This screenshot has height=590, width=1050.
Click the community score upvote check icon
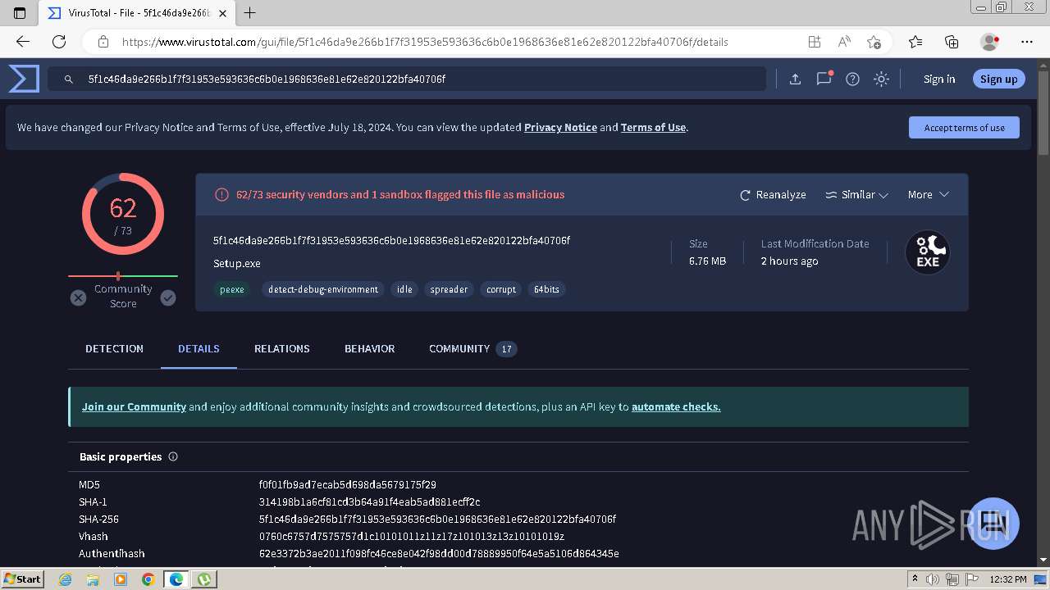tap(168, 297)
